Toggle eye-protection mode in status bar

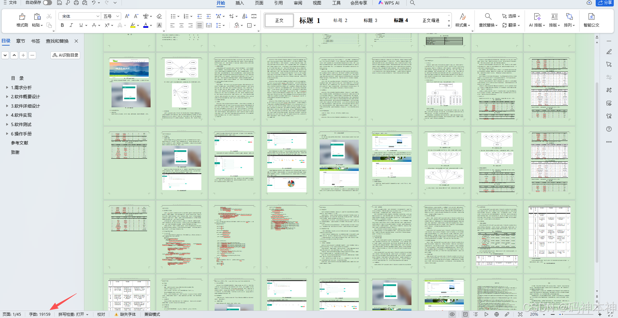click(452, 314)
